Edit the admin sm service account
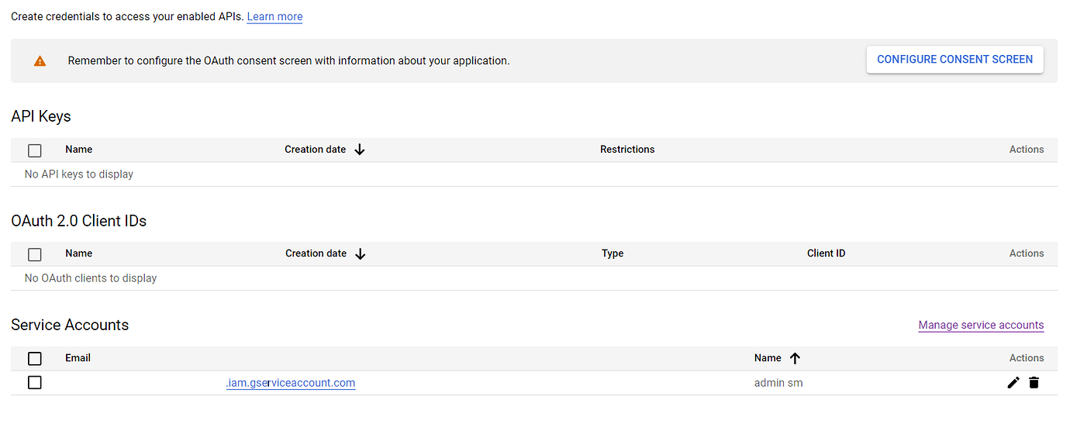Screen dimensions: 1070x434 click(x=1013, y=382)
